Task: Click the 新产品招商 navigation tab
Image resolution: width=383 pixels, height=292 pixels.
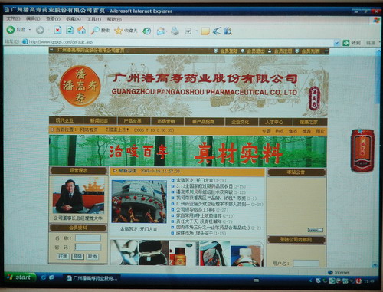Action: [x=203, y=122]
